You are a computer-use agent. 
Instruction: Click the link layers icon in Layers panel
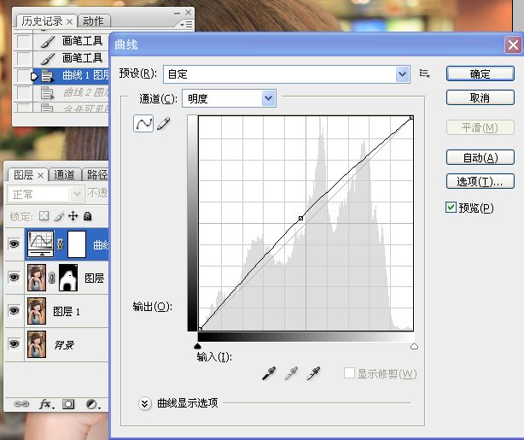coord(21,404)
